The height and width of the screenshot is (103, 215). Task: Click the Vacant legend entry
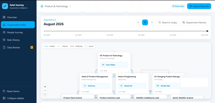point(89,46)
